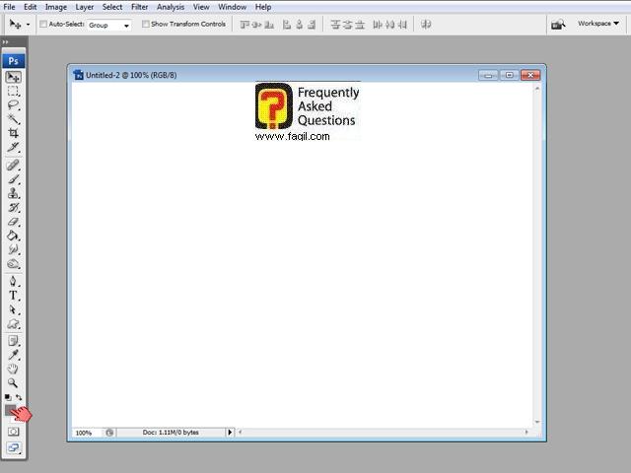Viewport: 631px width, 473px height.
Task: Select the Crop tool
Action: pos(14,133)
